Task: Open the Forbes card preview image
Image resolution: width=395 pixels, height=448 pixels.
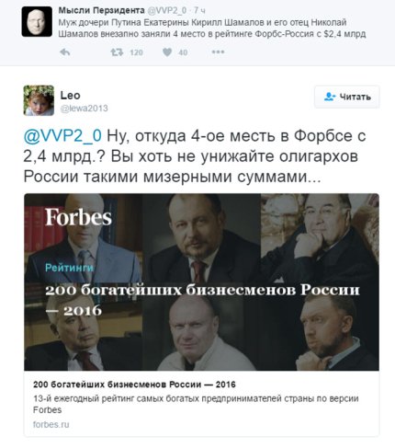Action: click(201, 281)
